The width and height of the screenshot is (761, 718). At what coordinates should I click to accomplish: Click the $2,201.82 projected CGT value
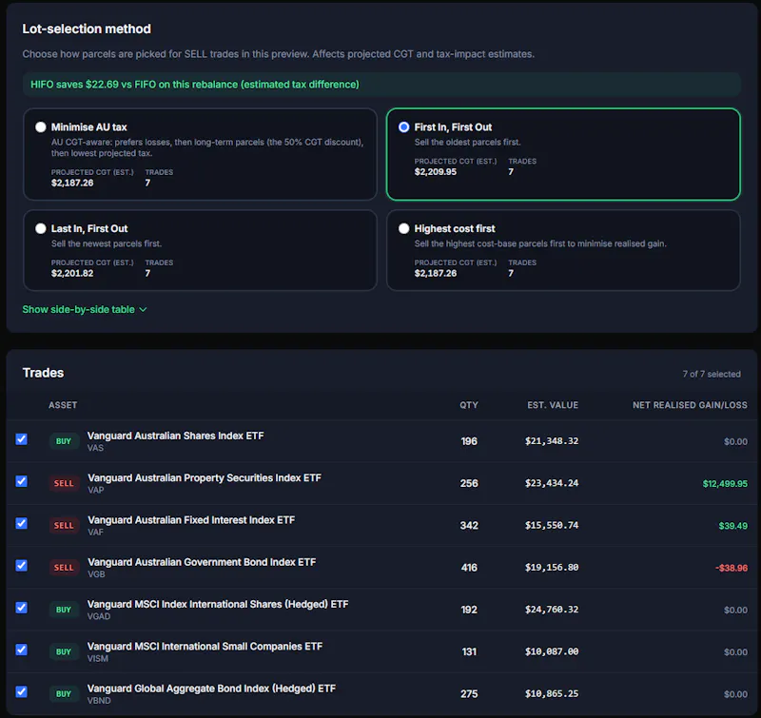(72, 273)
